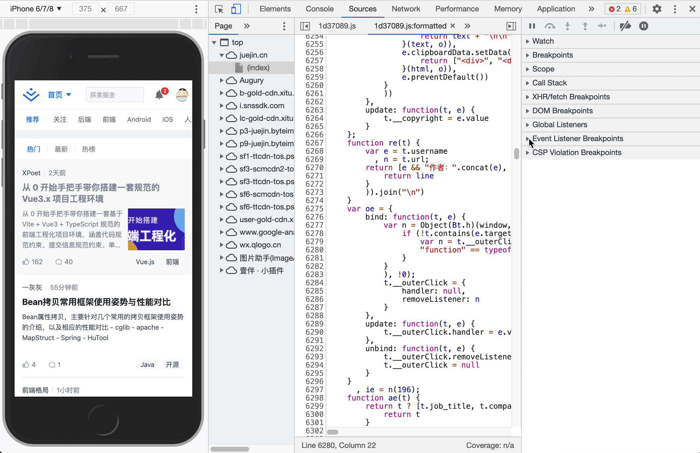Image resolution: width=700 pixels, height=453 pixels.
Task: Expand the Scope section
Action: (611, 69)
